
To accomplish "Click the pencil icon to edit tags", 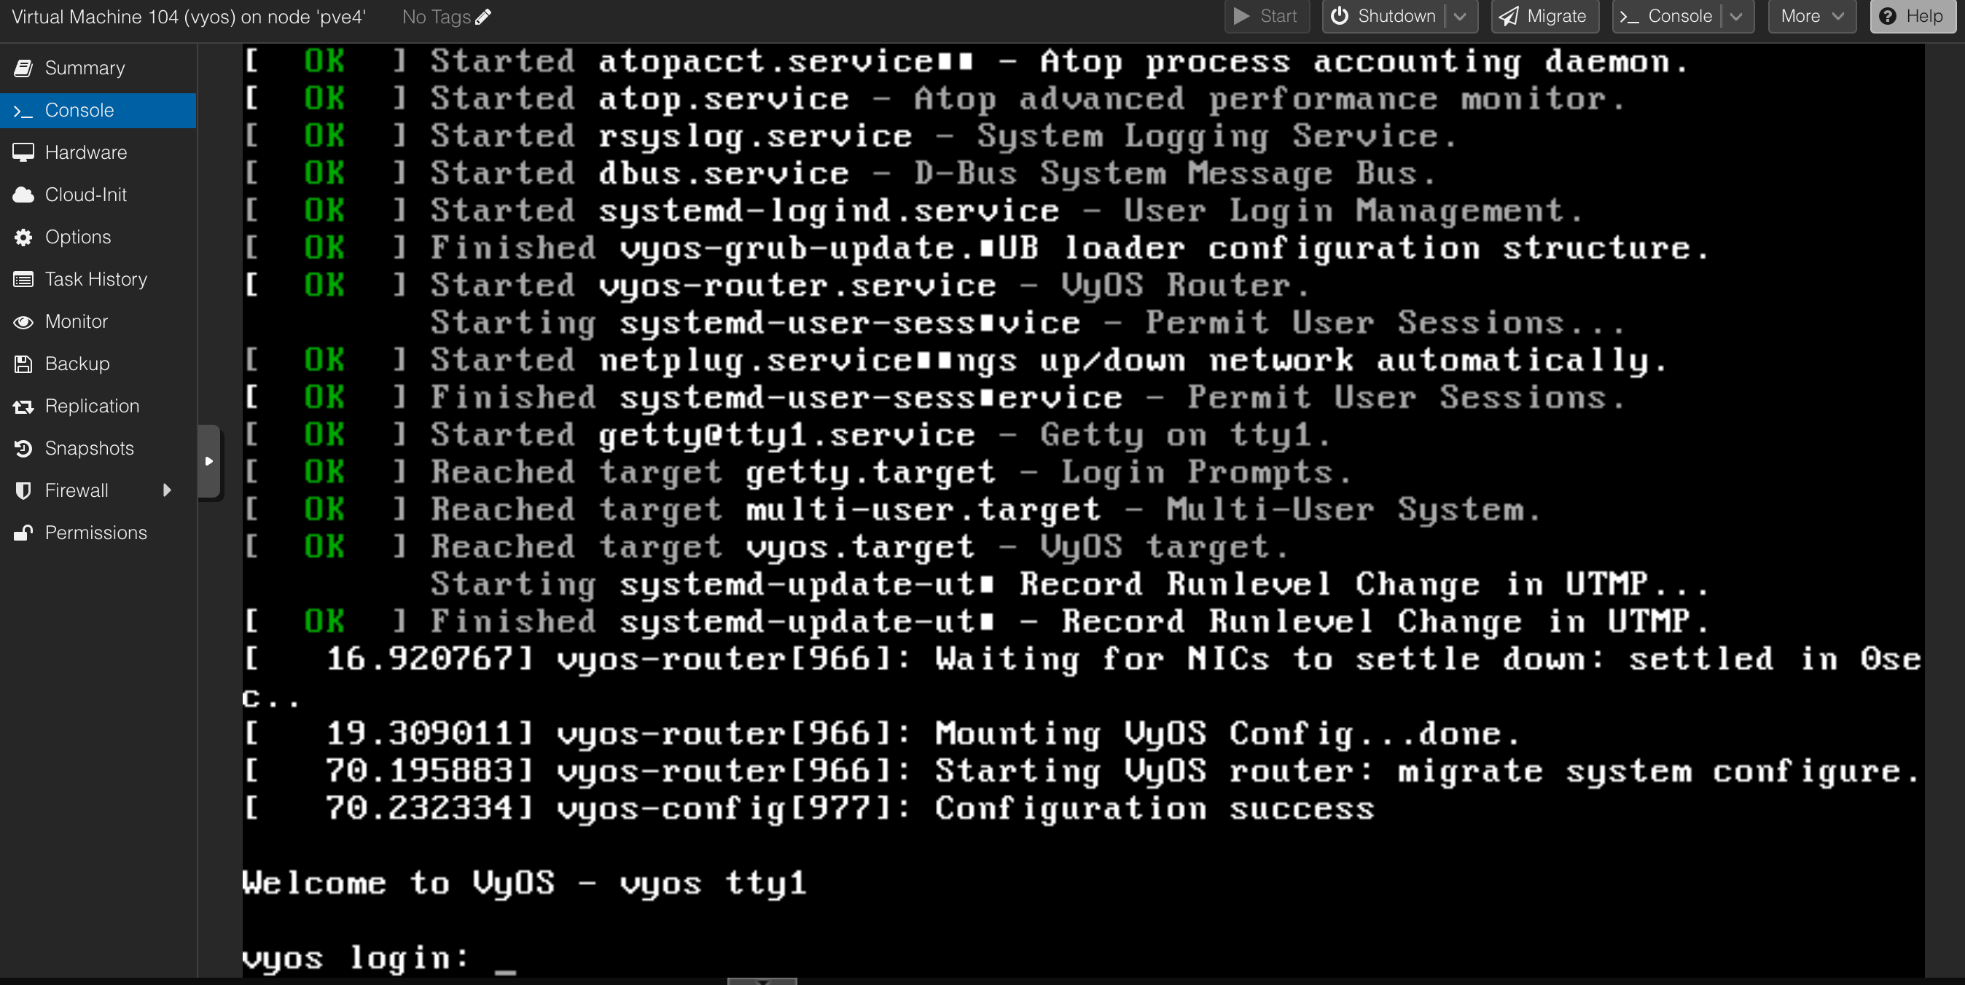I will tap(483, 17).
